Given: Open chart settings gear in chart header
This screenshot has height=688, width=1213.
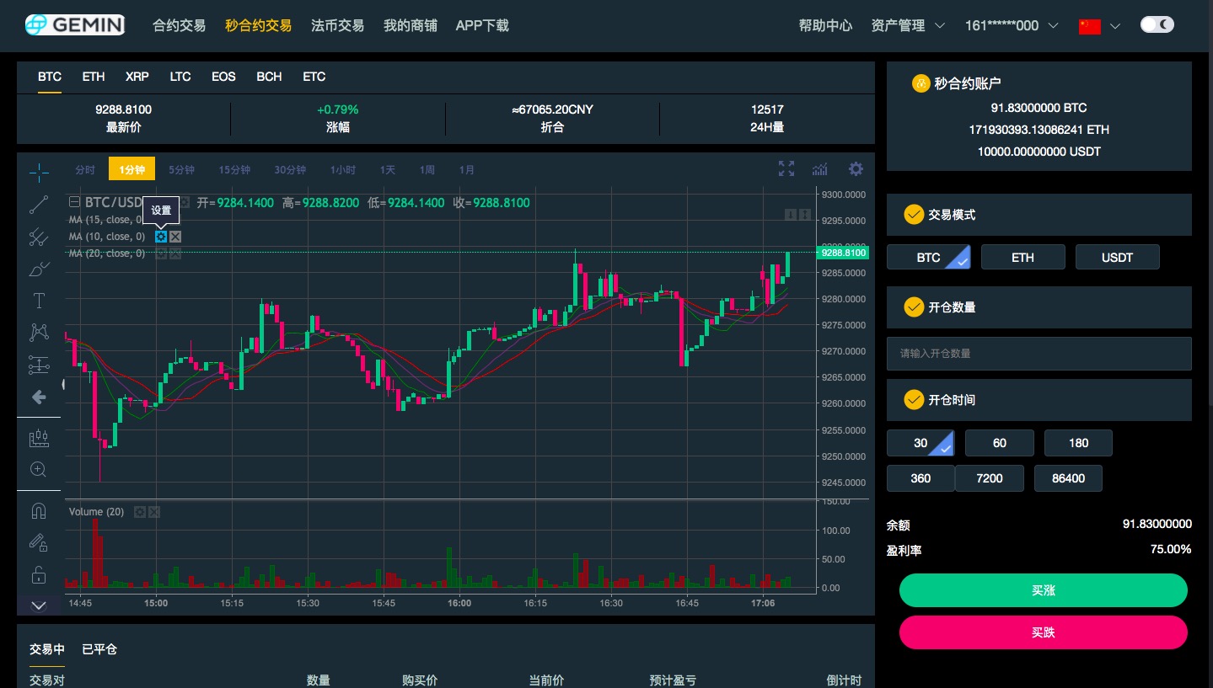Looking at the screenshot, I should point(856,169).
